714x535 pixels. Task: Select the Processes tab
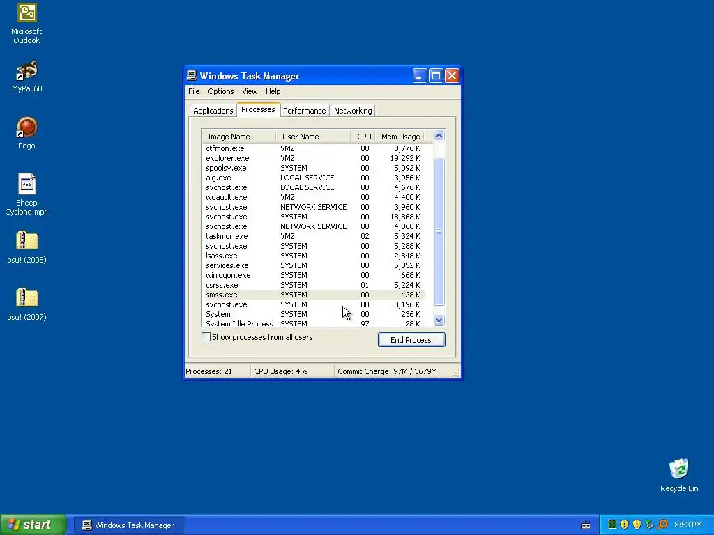pyautogui.click(x=258, y=109)
